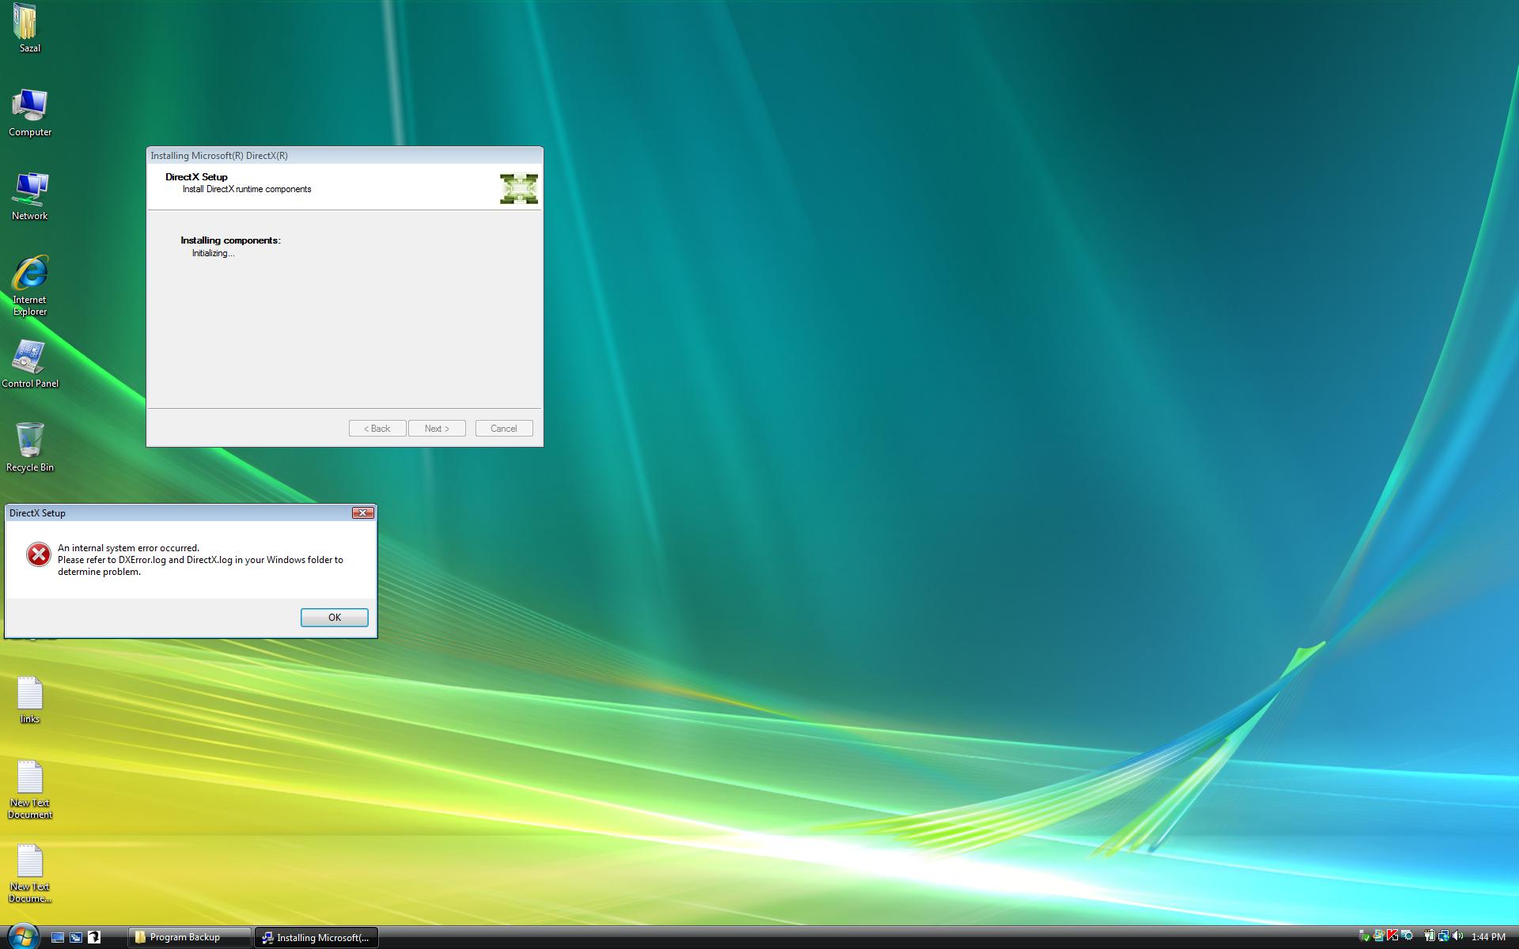Click the network connection tray icon
This screenshot has height=949, width=1519.
pyautogui.click(x=1444, y=936)
